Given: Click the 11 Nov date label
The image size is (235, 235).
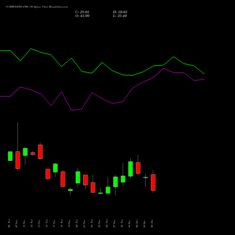Looking at the screenshot, I should 24,223.
